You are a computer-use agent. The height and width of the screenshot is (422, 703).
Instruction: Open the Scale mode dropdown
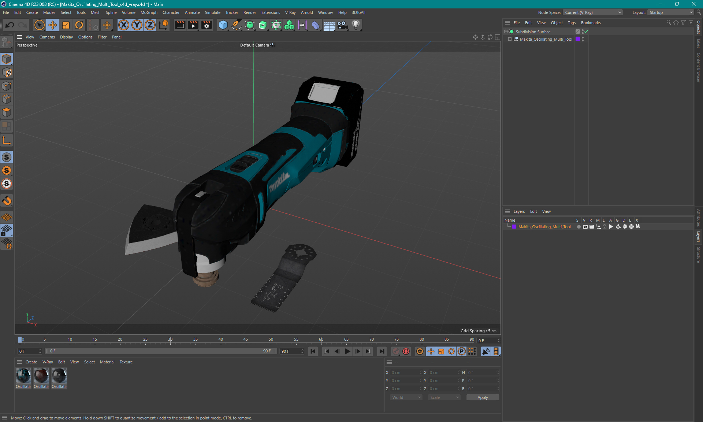[444, 397]
